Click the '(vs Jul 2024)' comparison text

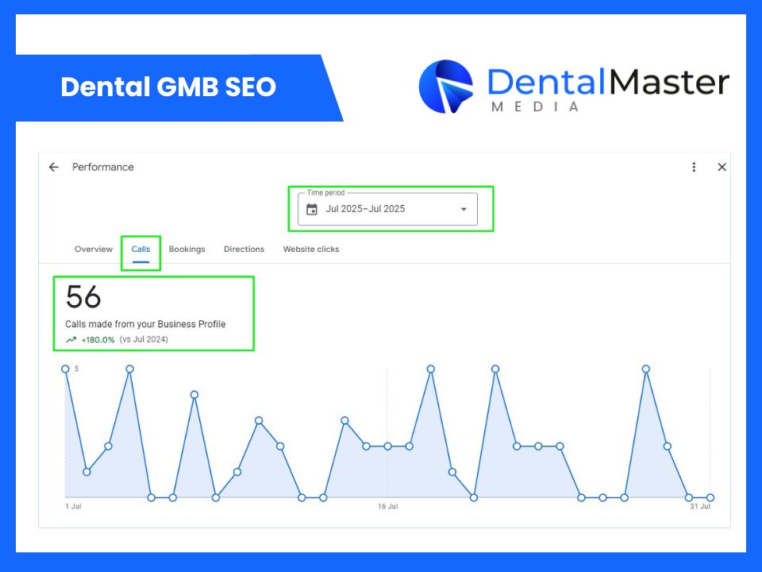[144, 339]
